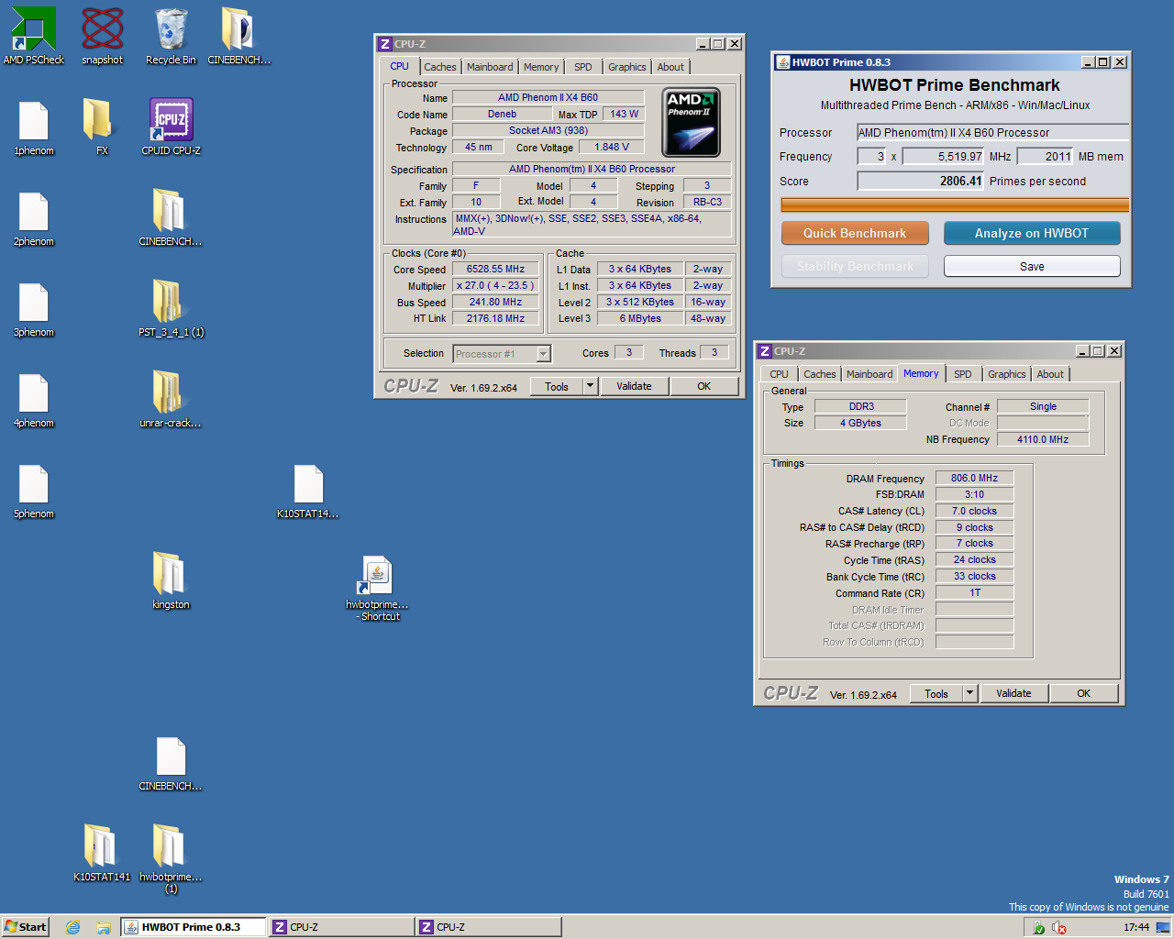Launch Internet Explorer from the quick launch
1174x939 pixels.
[72, 927]
